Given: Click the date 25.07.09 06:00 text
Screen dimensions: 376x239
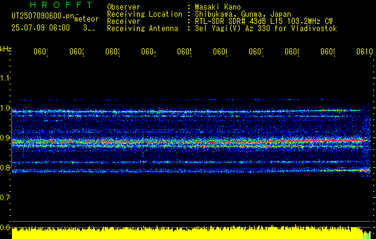Looking at the screenshot, I should tap(41, 28).
